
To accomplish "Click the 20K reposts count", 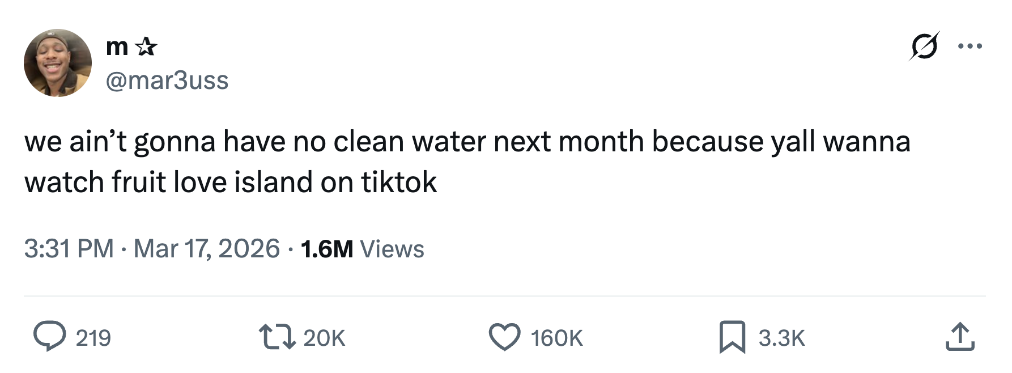I will 324,338.
